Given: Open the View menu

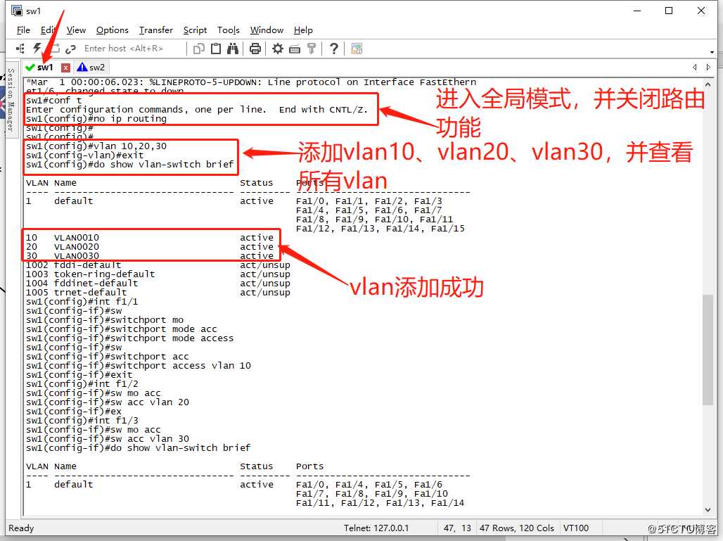Looking at the screenshot, I should (x=76, y=30).
